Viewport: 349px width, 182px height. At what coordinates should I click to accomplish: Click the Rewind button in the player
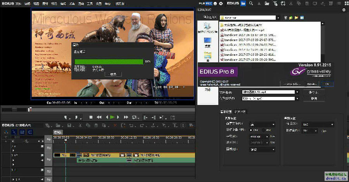pyautogui.click(x=99, y=117)
